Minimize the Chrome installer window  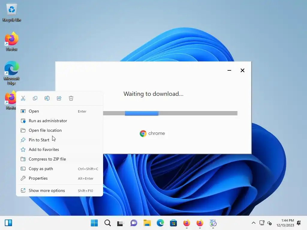229,70
